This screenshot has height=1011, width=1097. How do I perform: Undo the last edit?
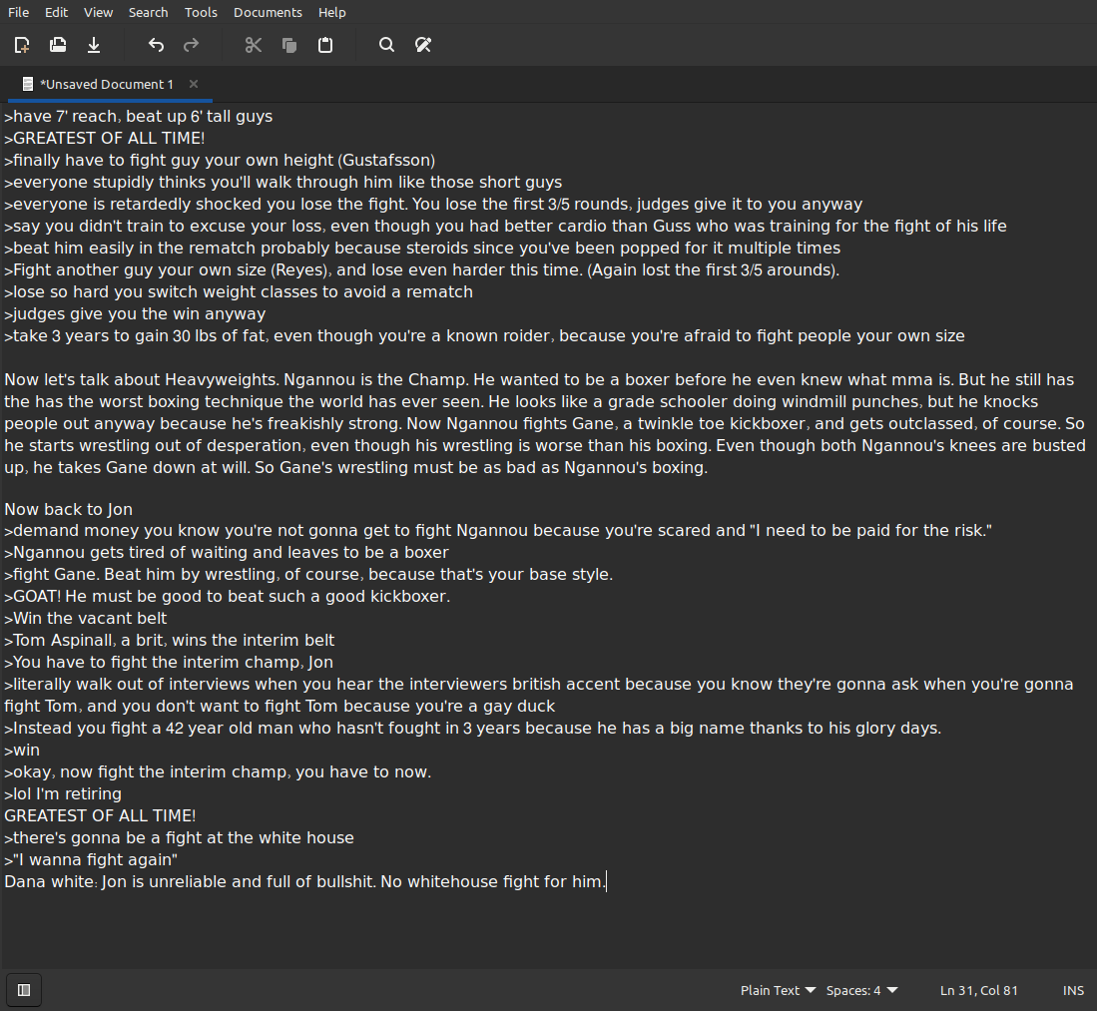156,46
